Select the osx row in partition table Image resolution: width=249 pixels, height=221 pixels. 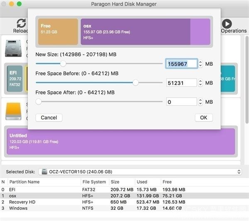click(124, 196)
